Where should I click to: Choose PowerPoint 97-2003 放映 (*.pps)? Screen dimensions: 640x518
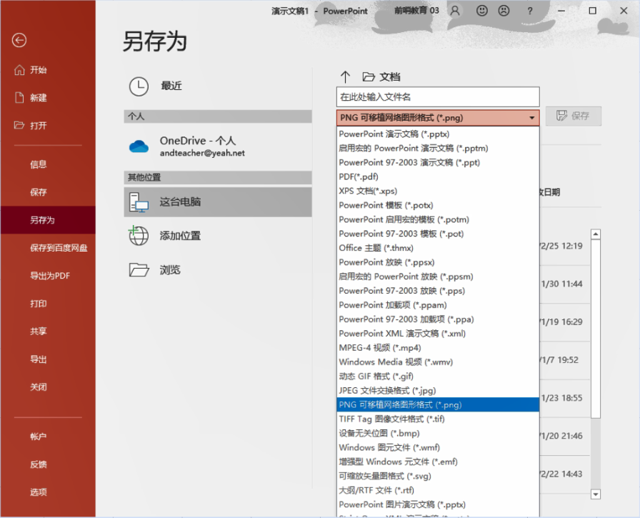438,291
